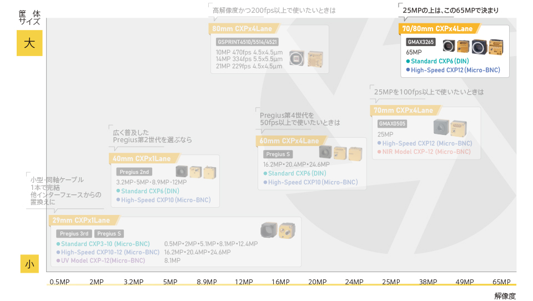Click the gray camera image in 40mm CXPx1Lane box
The width and height of the screenshot is (533, 301).
pyautogui.click(x=182, y=172)
